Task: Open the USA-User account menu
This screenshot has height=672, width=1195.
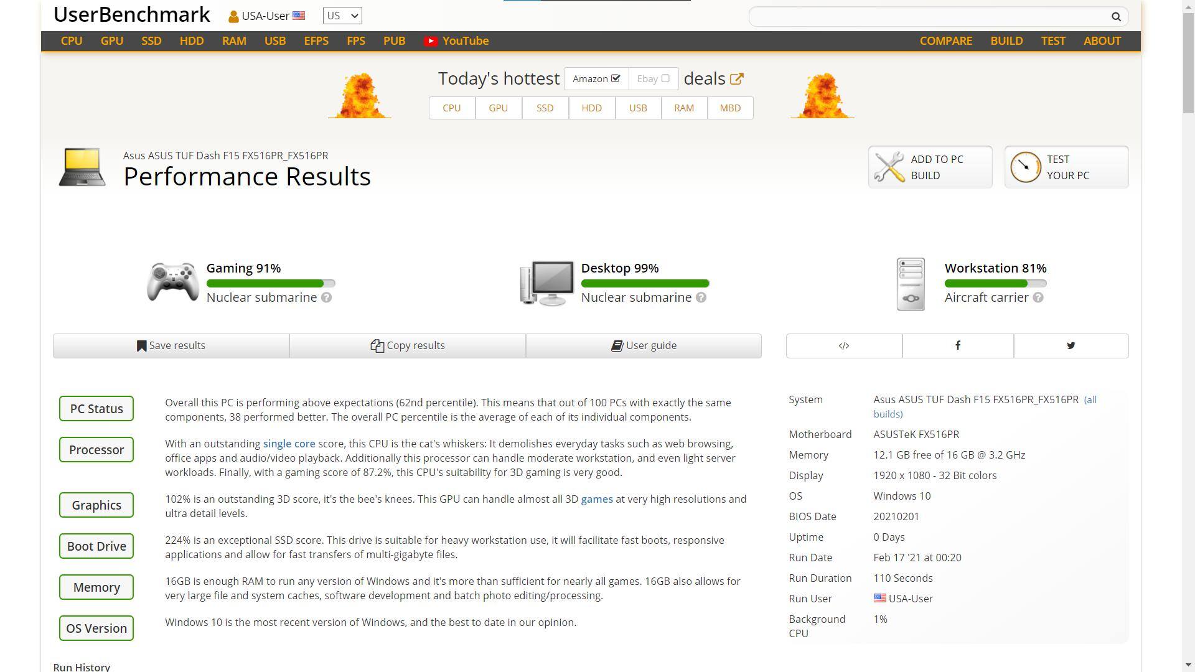Action: [x=266, y=16]
